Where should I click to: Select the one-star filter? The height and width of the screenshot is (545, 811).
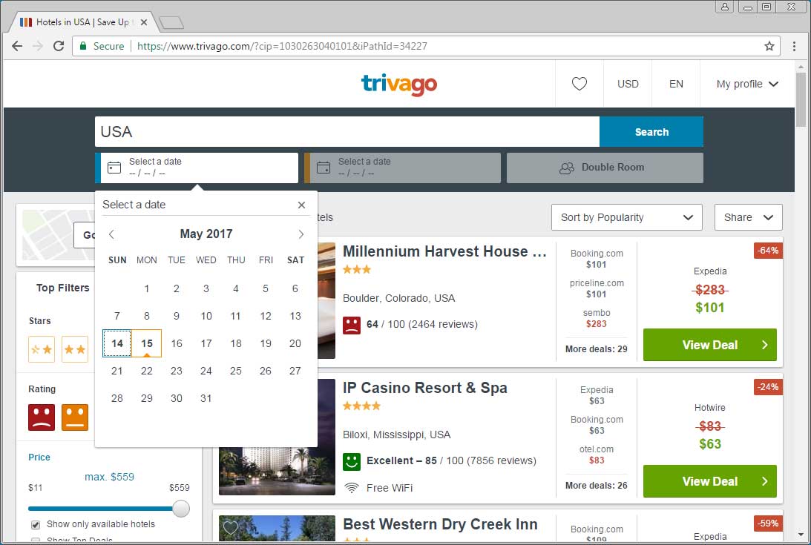42,349
